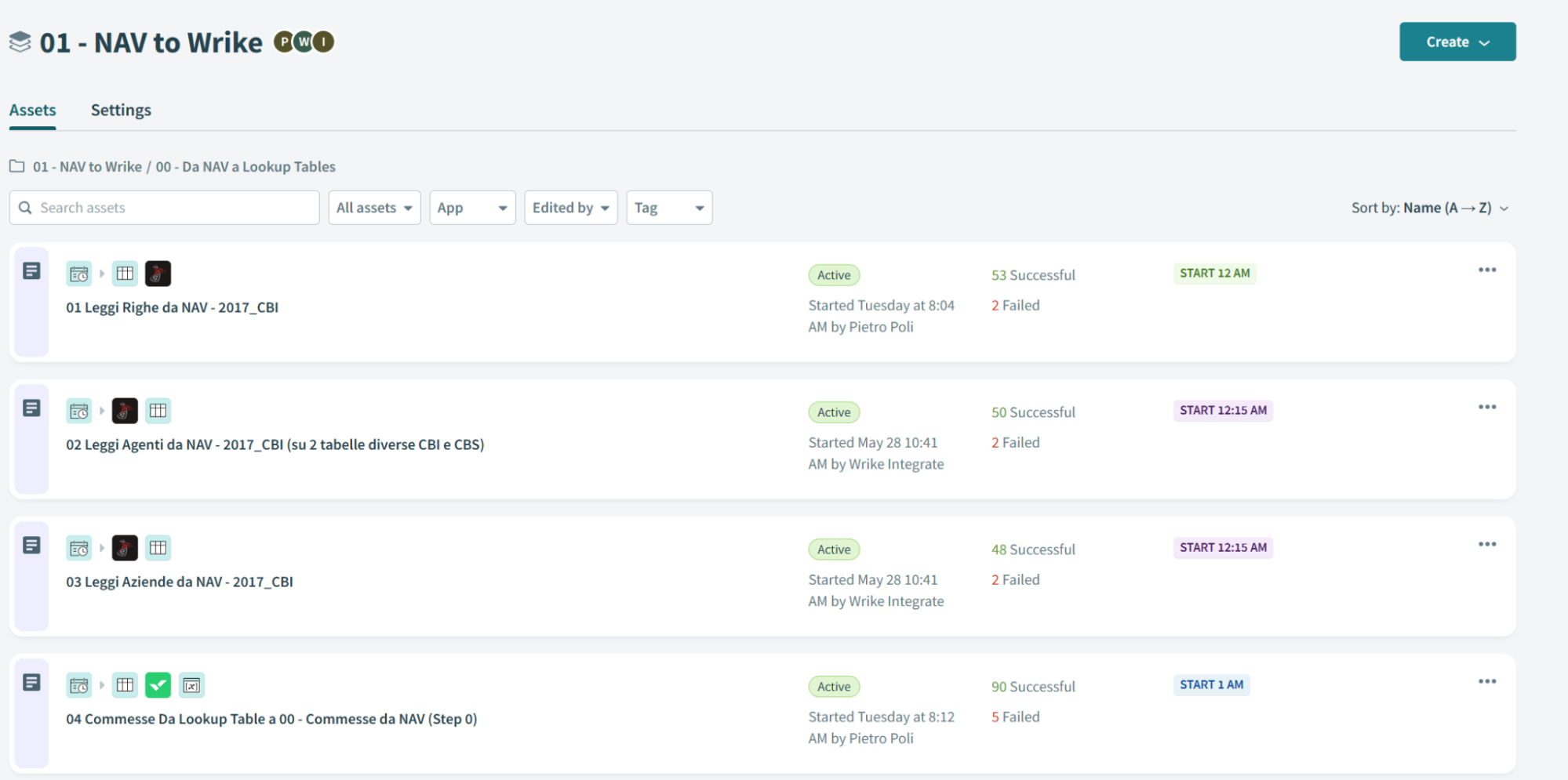
Task: Open the App filter dropdown
Action: (x=472, y=208)
